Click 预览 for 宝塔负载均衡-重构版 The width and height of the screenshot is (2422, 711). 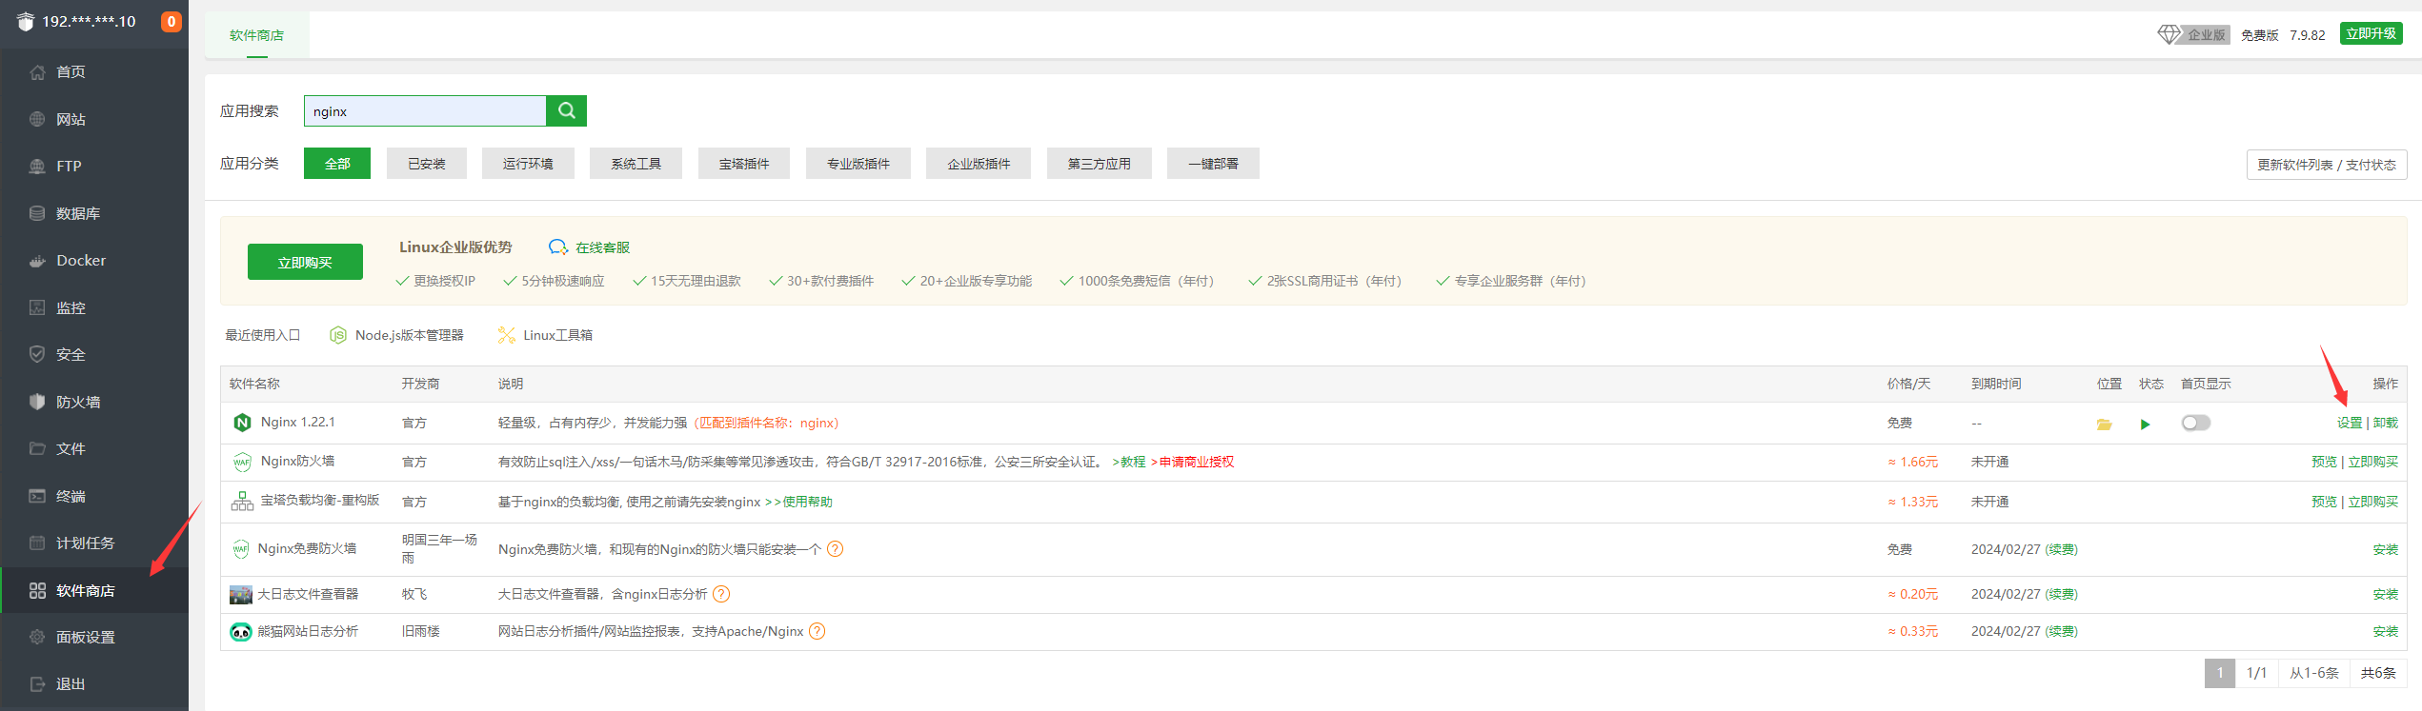(2324, 502)
